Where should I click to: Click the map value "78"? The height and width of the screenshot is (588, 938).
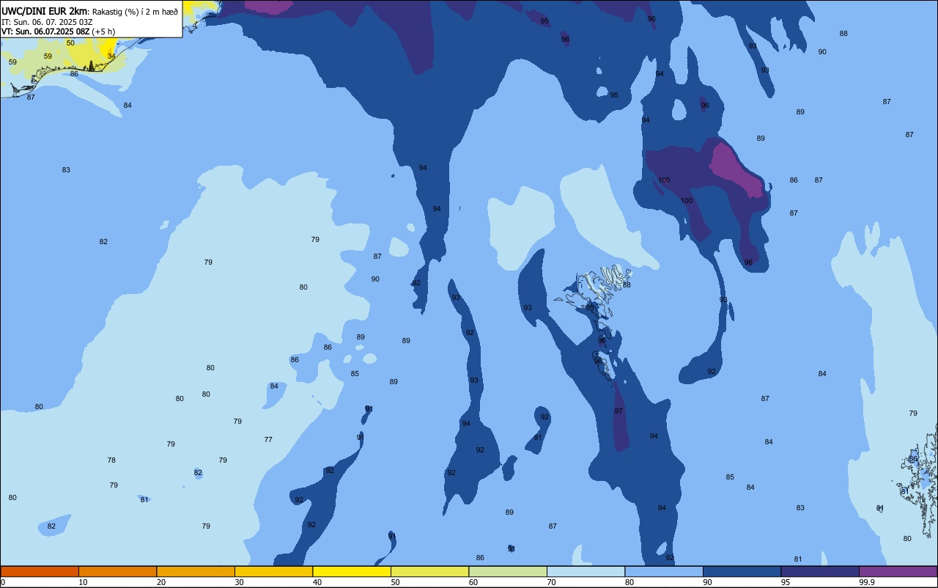coord(111,460)
